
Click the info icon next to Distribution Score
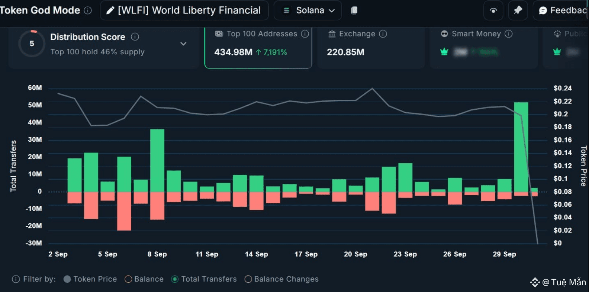click(x=135, y=37)
